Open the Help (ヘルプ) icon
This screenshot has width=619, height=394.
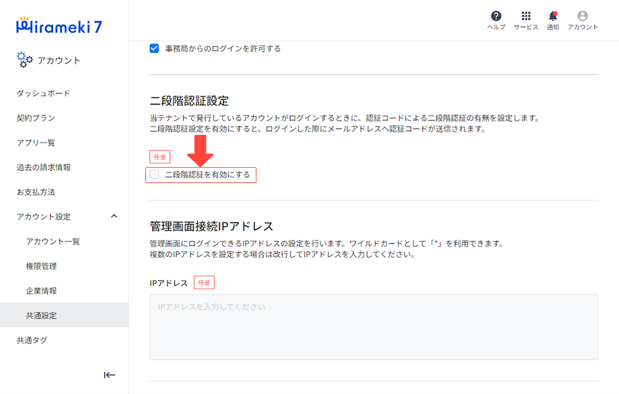[496, 16]
